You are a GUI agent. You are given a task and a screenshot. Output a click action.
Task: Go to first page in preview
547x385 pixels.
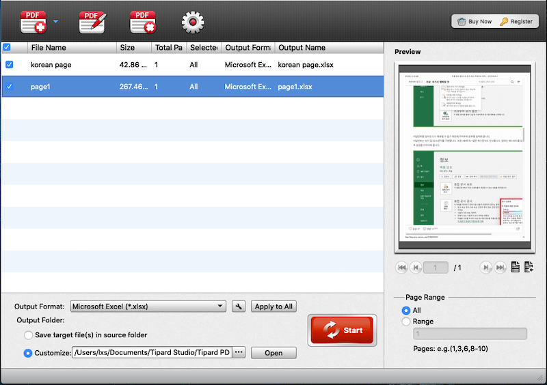402,268
